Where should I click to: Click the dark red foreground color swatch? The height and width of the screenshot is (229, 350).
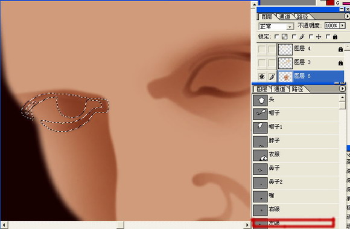point(330,2)
